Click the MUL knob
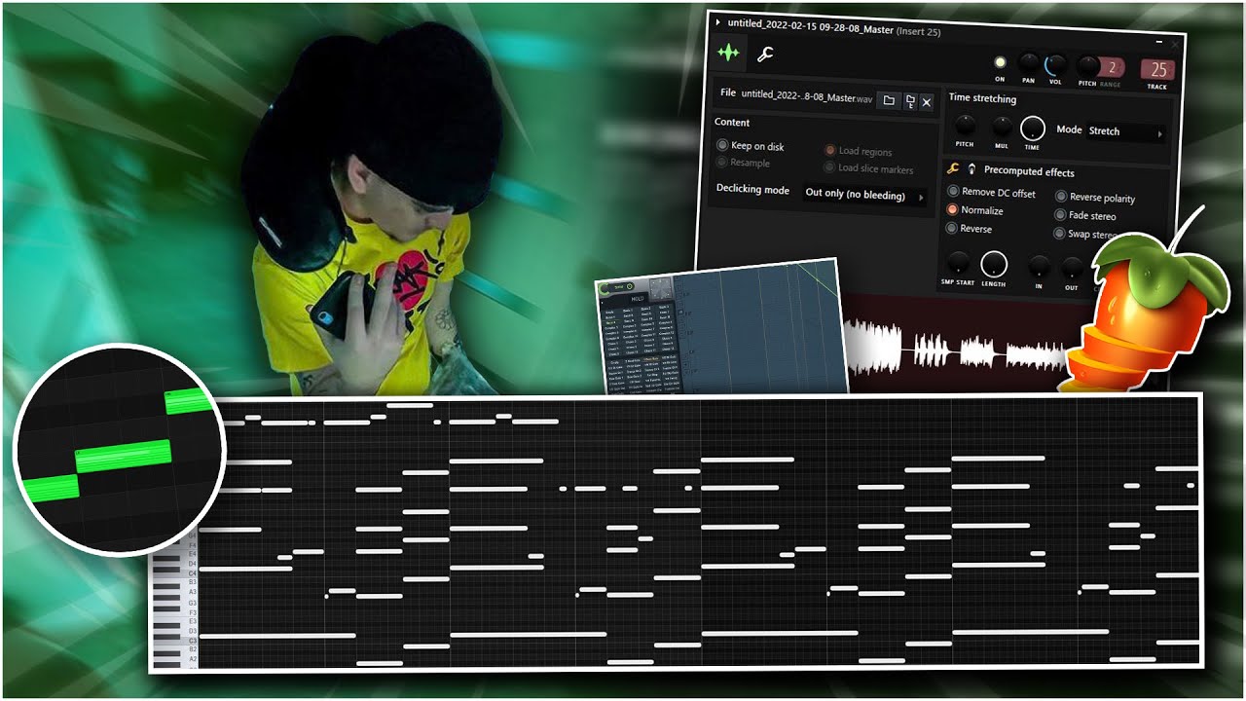Viewport: 1246px width, 701px height. (x=1002, y=127)
